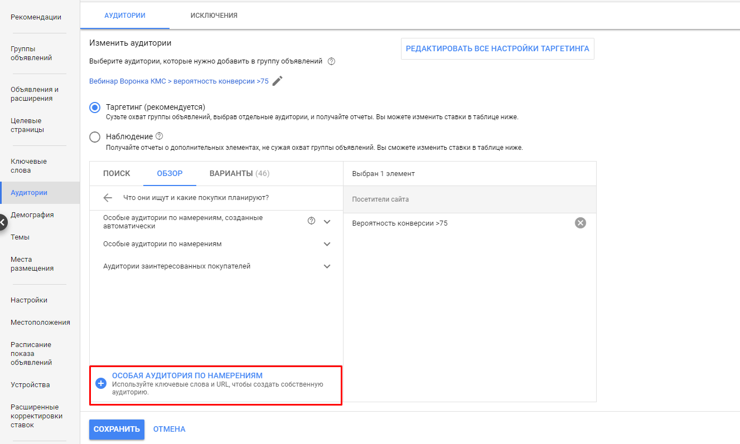Expand auto-created custom intent audiences chevron
The height and width of the screenshot is (444, 740).
(327, 222)
